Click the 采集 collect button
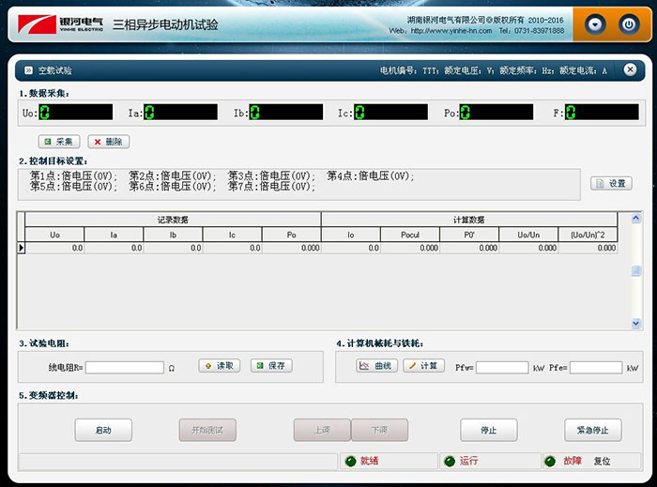This screenshot has width=657, height=487. point(59,142)
